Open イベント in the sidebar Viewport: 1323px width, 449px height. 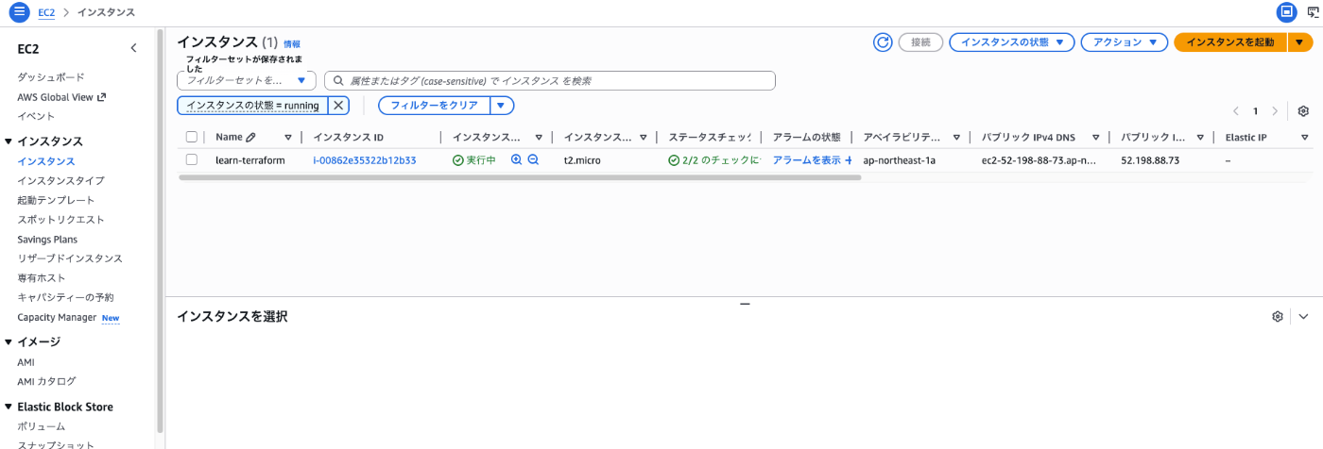coord(36,116)
